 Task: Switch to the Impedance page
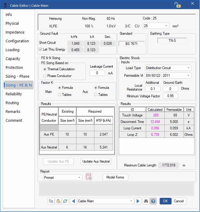tap(15, 32)
